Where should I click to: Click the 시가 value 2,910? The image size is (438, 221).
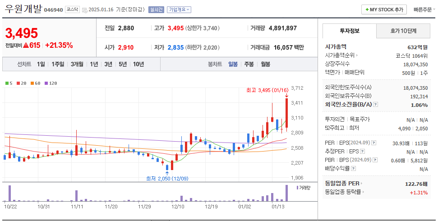click(126, 47)
